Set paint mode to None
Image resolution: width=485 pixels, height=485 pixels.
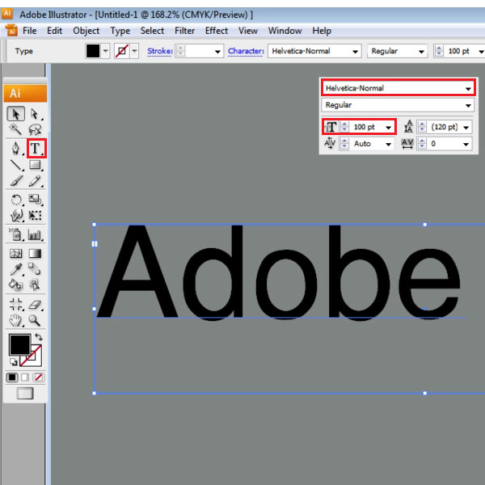39,377
